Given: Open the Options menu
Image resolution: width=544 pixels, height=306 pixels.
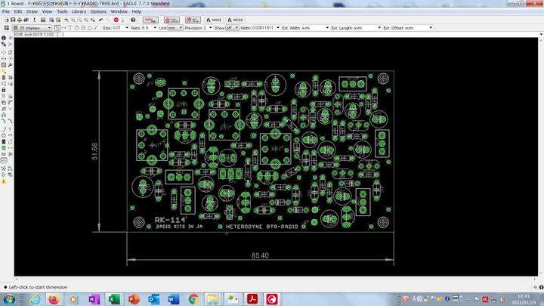Looking at the screenshot, I should 98,12.
